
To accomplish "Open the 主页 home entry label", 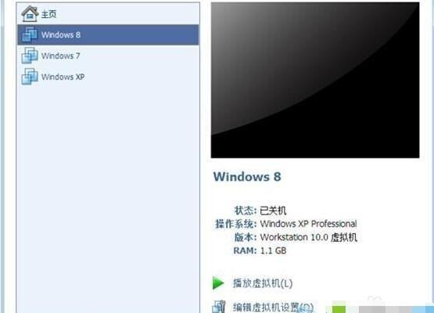I will 48,14.
